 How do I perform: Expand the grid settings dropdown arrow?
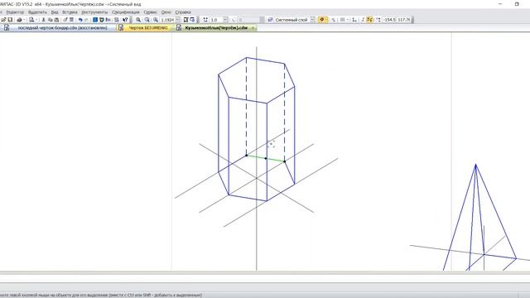(x=348, y=20)
